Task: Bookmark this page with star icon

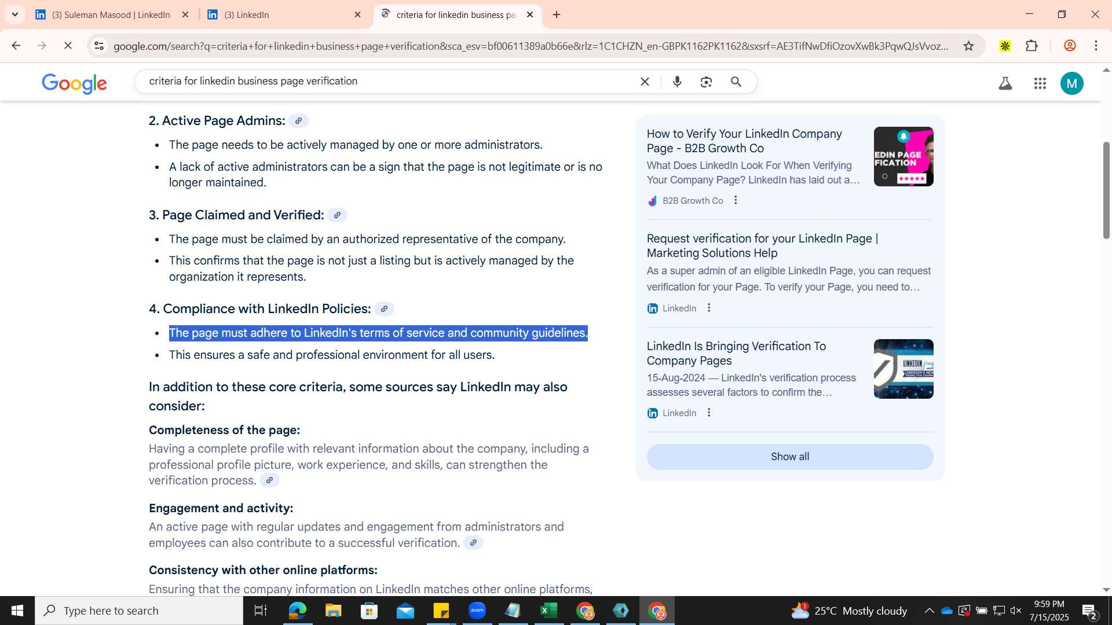Action: coord(968,46)
